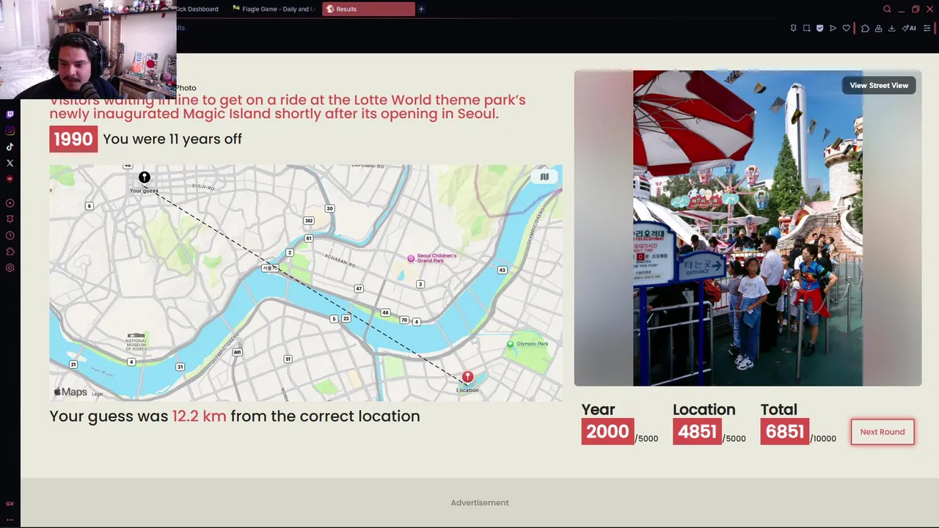Click the Year score 2000
Viewport: 939px width, 528px height.
tap(607, 431)
